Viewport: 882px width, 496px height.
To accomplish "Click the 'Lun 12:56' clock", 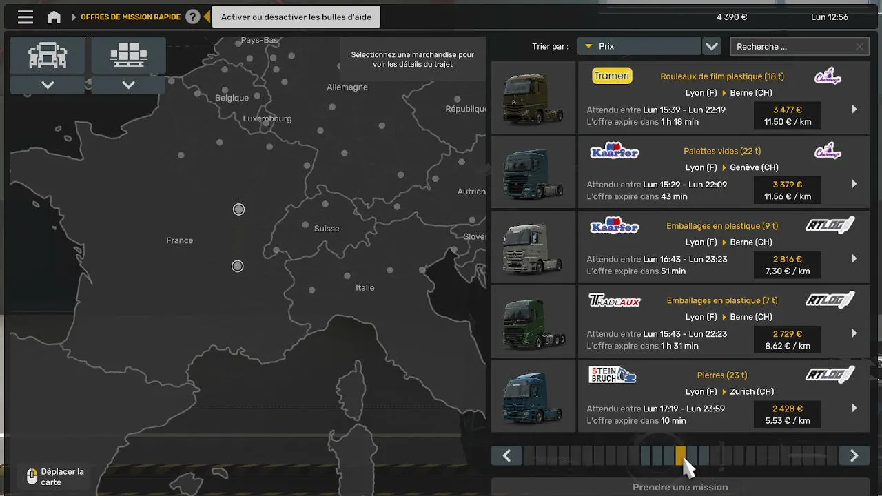I will 830,17.
